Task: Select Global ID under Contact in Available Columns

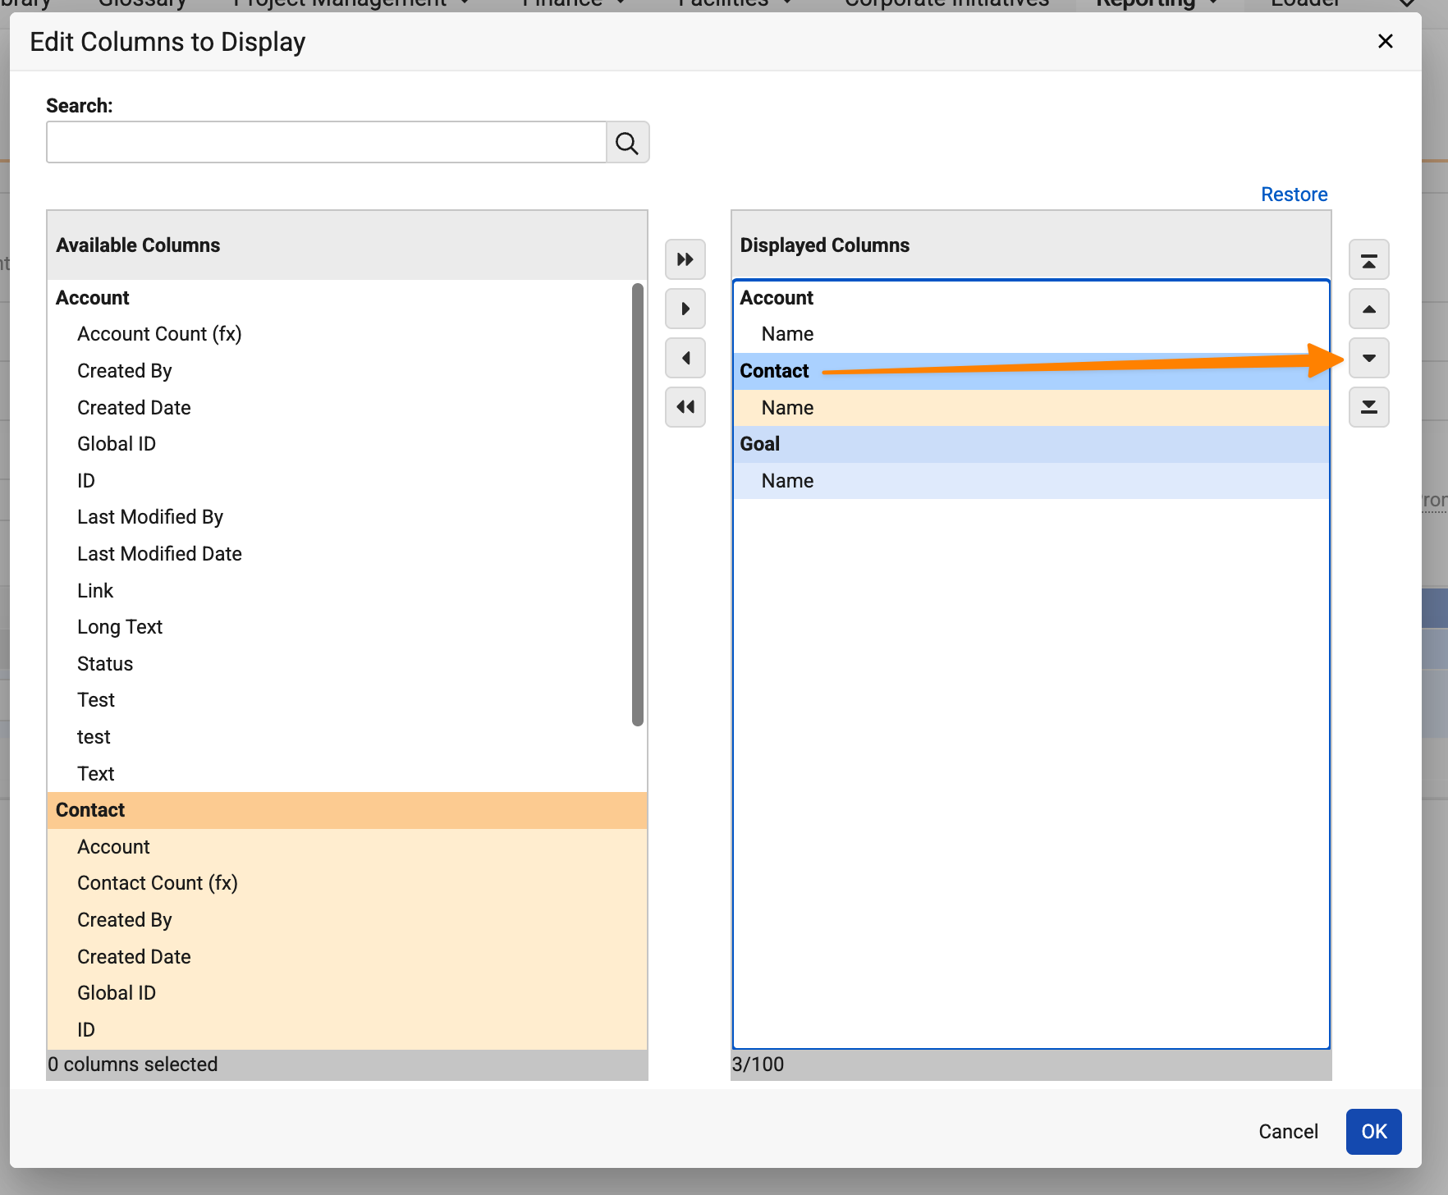Action: pos(347,993)
